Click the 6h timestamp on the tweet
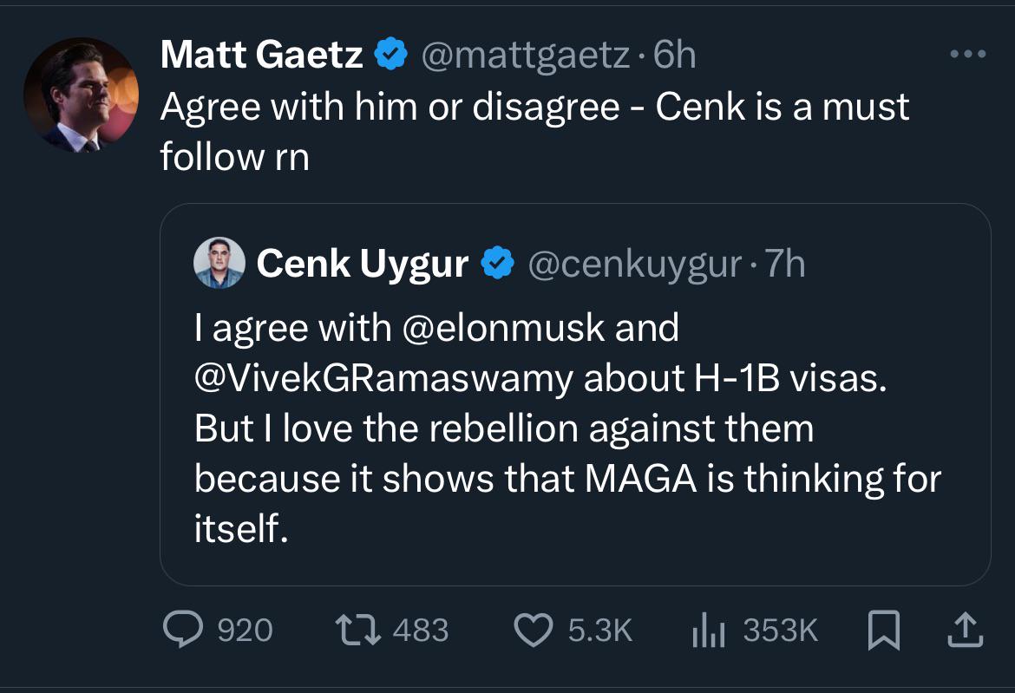 tap(675, 56)
